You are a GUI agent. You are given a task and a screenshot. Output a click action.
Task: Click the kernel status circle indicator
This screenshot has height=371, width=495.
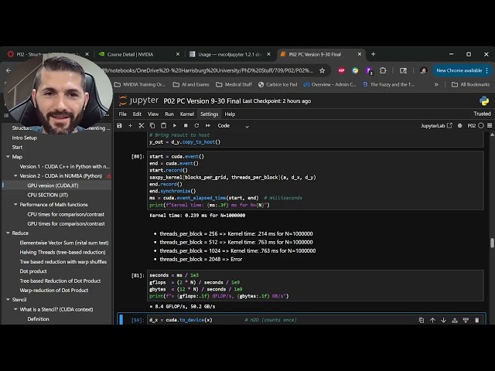tap(481, 125)
